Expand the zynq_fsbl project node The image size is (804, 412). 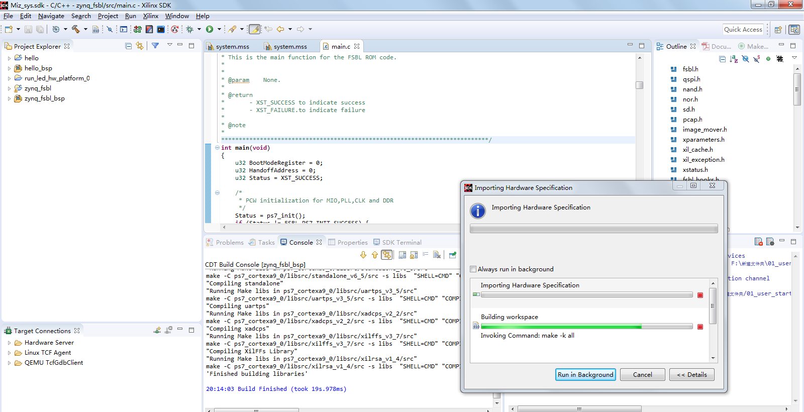click(9, 88)
